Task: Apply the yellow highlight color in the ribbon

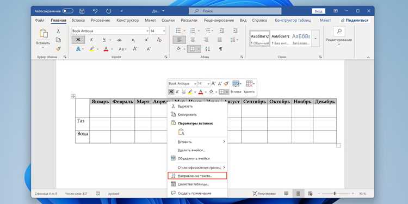Action: [x=92, y=49]
